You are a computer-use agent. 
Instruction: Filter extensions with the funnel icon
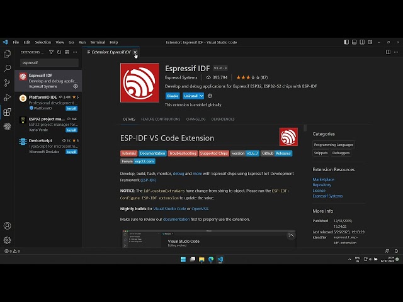(52, 52)
